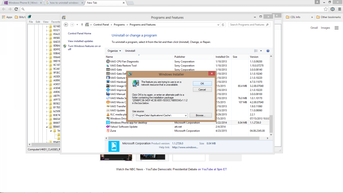The image size is (343, 193).
Task: Open the File menu in Registry Editor
Action: tap(31, 22)
